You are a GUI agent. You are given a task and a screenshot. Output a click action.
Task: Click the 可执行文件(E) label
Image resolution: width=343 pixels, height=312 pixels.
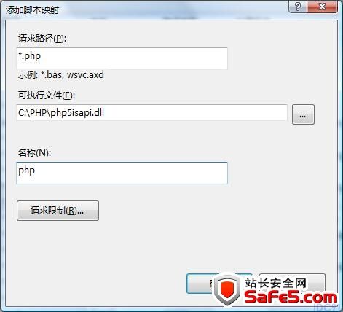[47, 95]
